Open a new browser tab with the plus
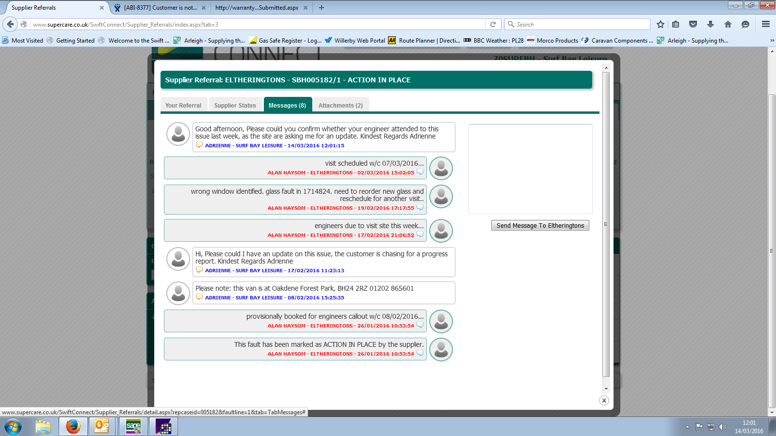The image size is (776, 436). click(321, 8)
